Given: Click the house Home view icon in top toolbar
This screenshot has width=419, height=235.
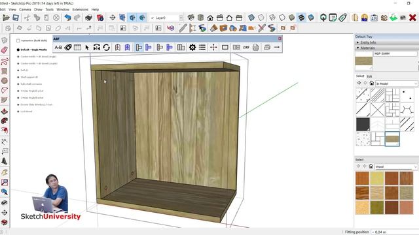Looking at the screenshot, I should pyautogui.click(x=210, y=18).
